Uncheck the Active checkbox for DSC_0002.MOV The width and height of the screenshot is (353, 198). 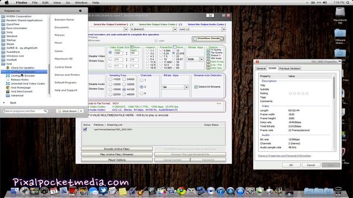click(85, 130)
